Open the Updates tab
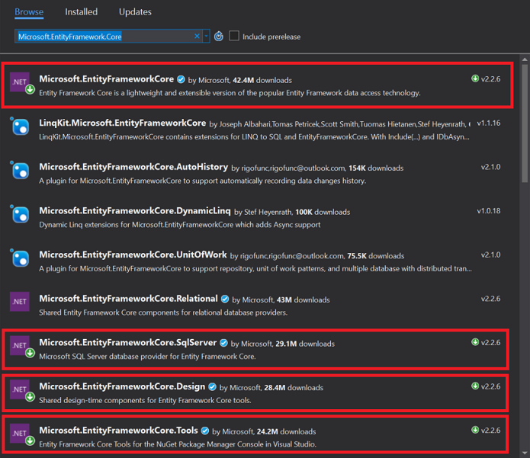This screenshot has width=530, height=458. (x=135, y=12)
